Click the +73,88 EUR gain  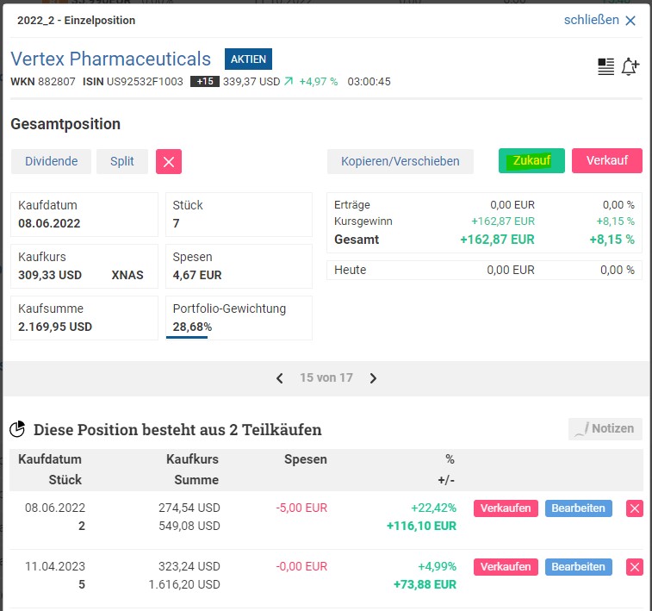click(x=425, y=584)
